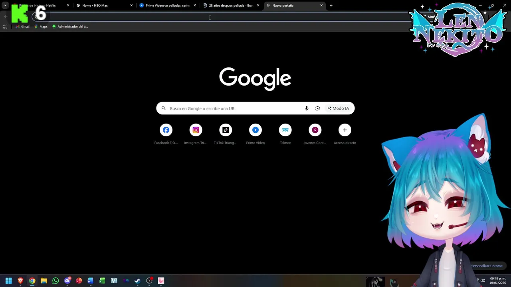Screen dimensions: 511x287
Task: Open volume control in system tray
Action: 483,281
